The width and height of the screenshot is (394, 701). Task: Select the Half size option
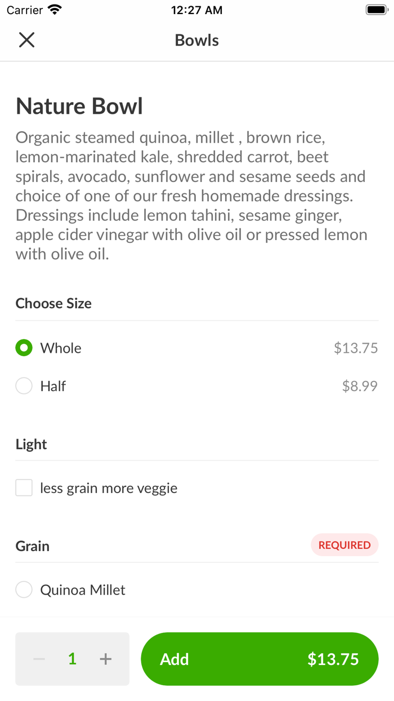pos(24,385)
